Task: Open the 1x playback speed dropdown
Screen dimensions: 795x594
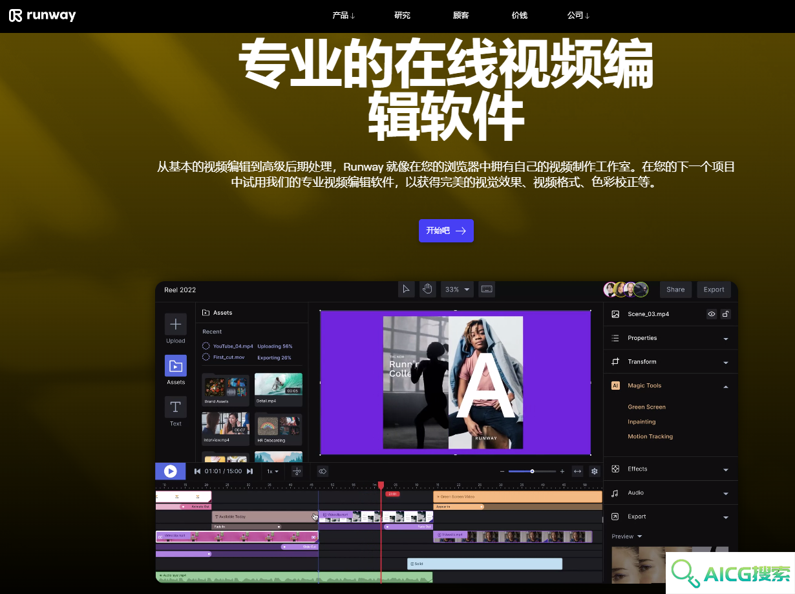Action: click(273, 471)
